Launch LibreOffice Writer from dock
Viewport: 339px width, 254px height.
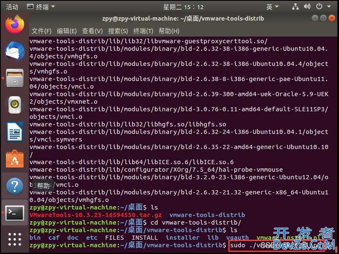tap(15, 132)
